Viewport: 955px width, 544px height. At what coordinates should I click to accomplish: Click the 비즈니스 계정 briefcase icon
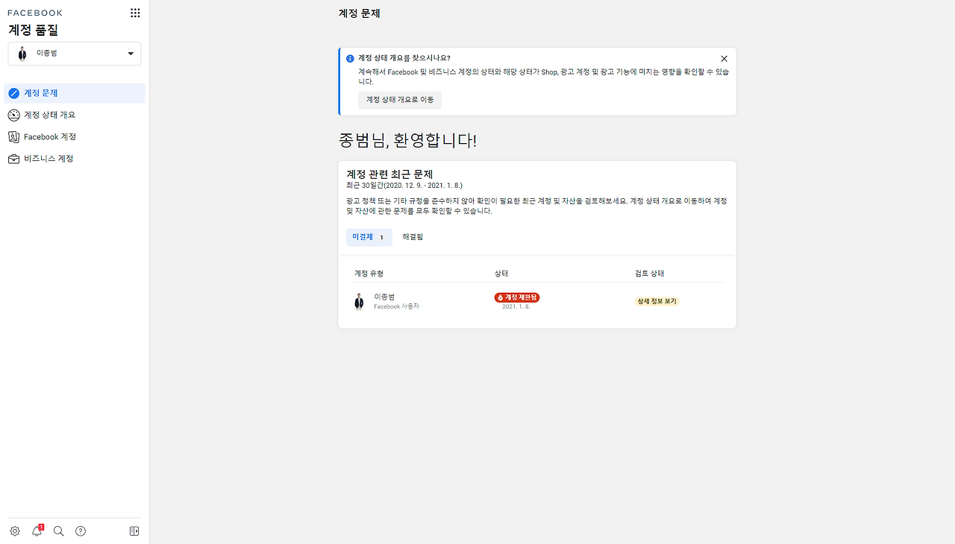click(x=13, y=159)
